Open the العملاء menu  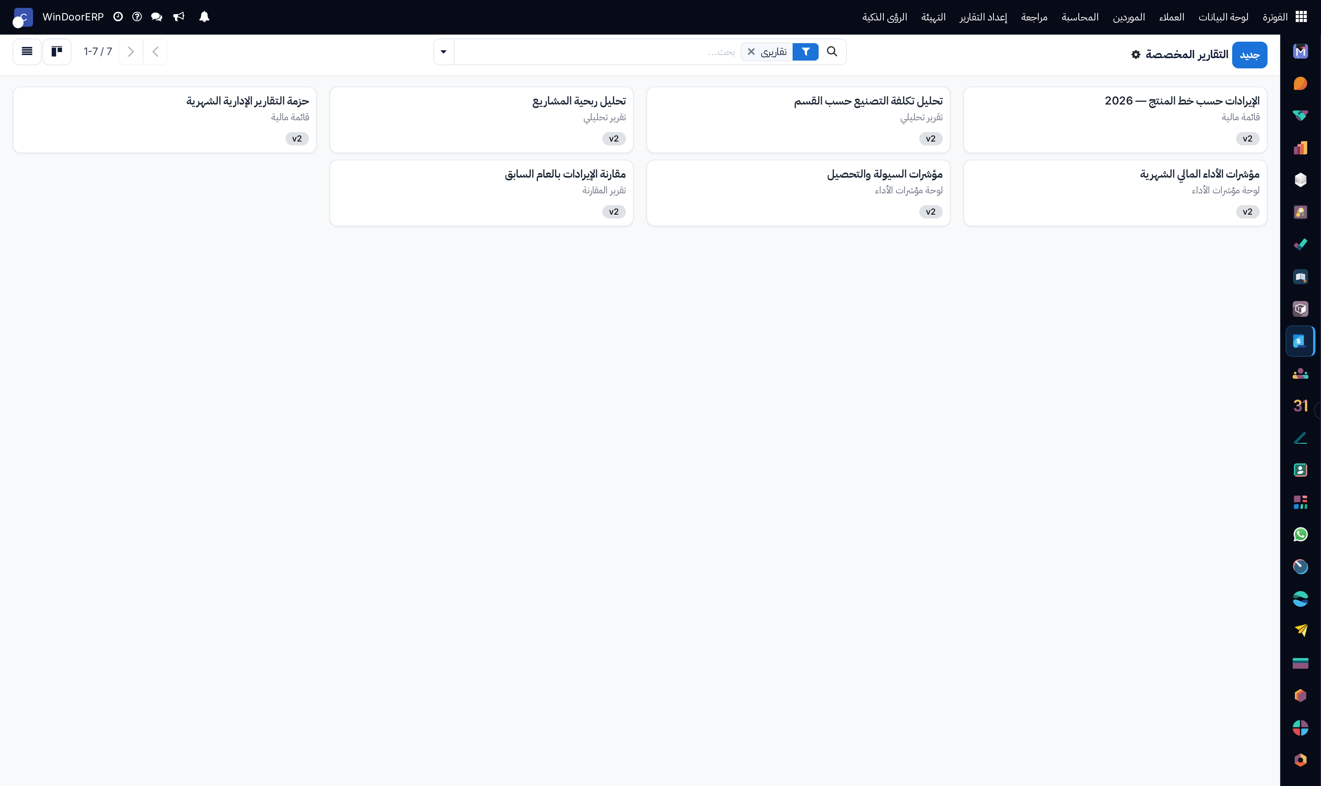click(1172, 17)
